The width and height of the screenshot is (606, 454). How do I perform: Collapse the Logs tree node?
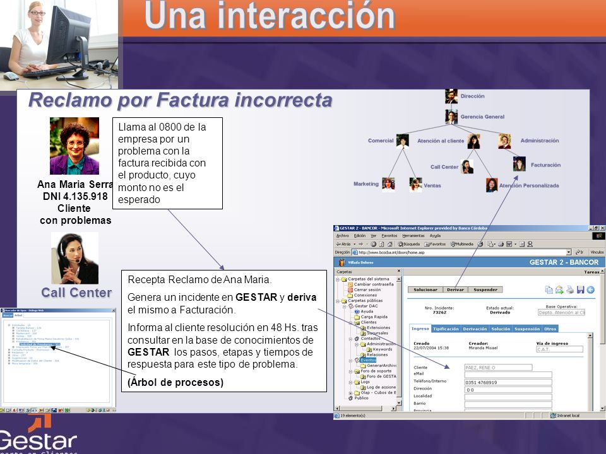click(x=350, y=383)
